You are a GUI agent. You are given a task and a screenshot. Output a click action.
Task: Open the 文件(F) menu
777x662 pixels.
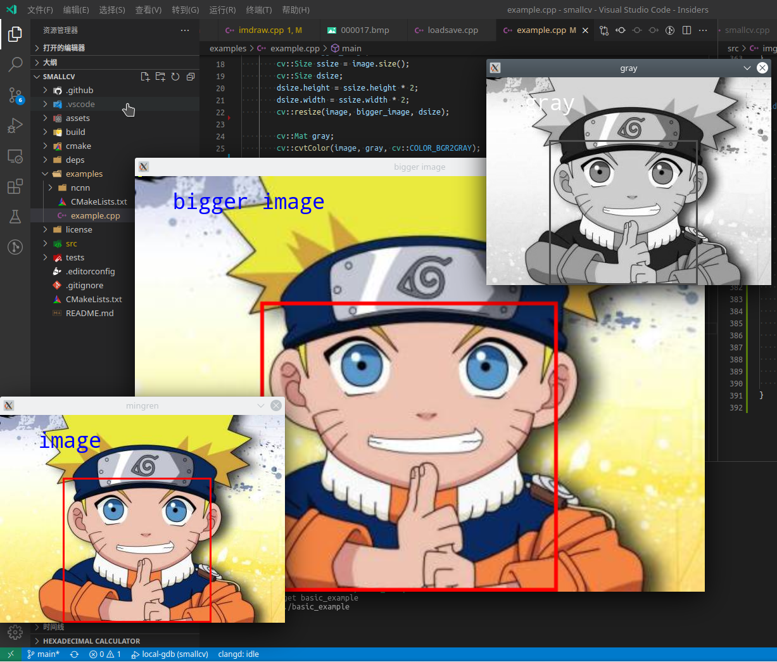click(x=40, y=10)
